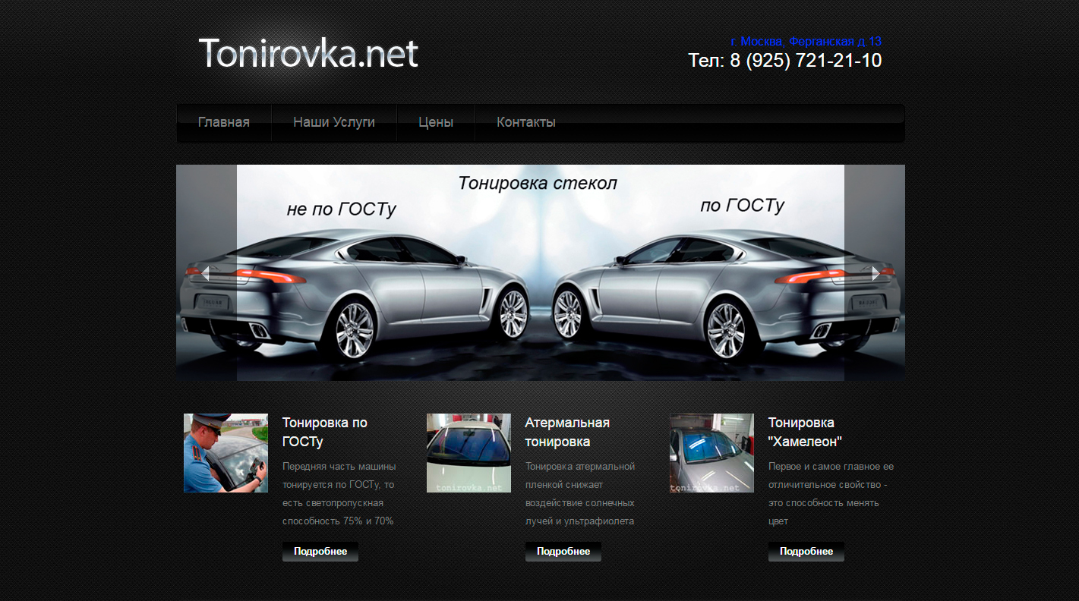Click the previous slide arrow on the banner
The image size is (1079, 601).
[x=205, y=273]
